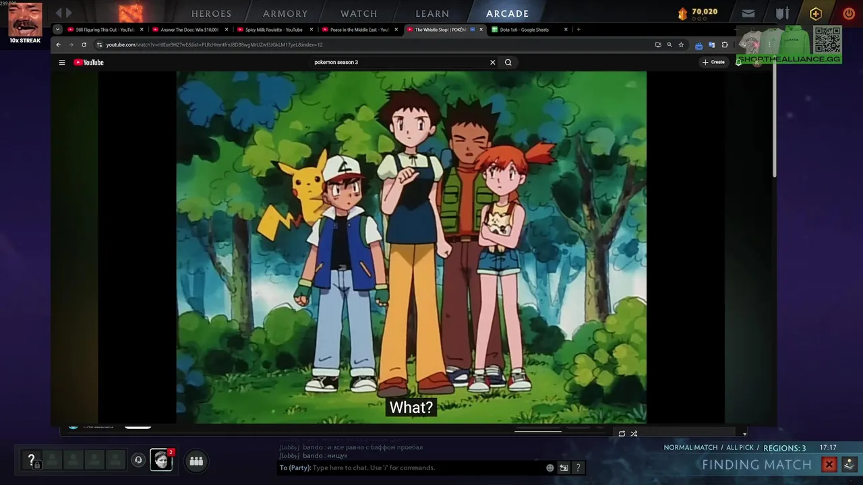The image size is (863, 485).
Task: Switch to 'Peace in the Middle East' tab
Action: click(359, 30)
